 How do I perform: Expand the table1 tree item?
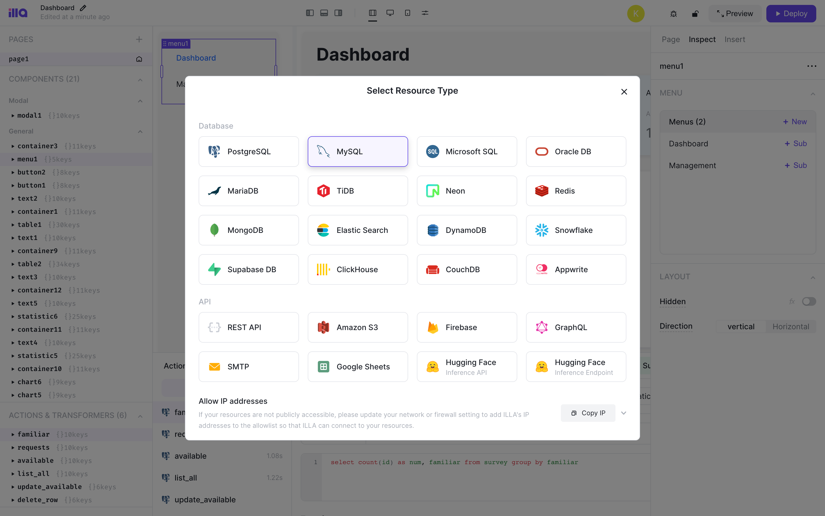pos(13,225)
